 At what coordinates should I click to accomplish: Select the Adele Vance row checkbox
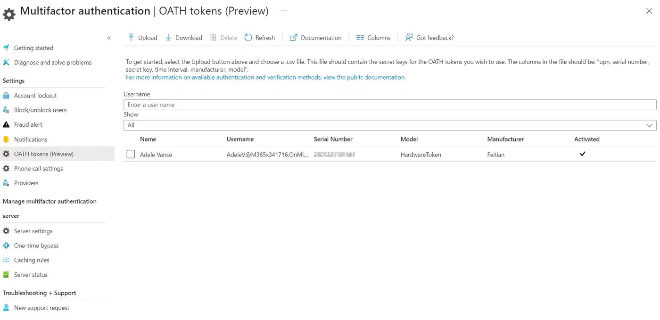pos(131,154)
